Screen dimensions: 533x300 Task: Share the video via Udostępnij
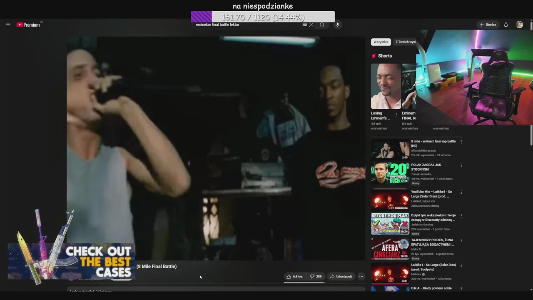[341, 276]
